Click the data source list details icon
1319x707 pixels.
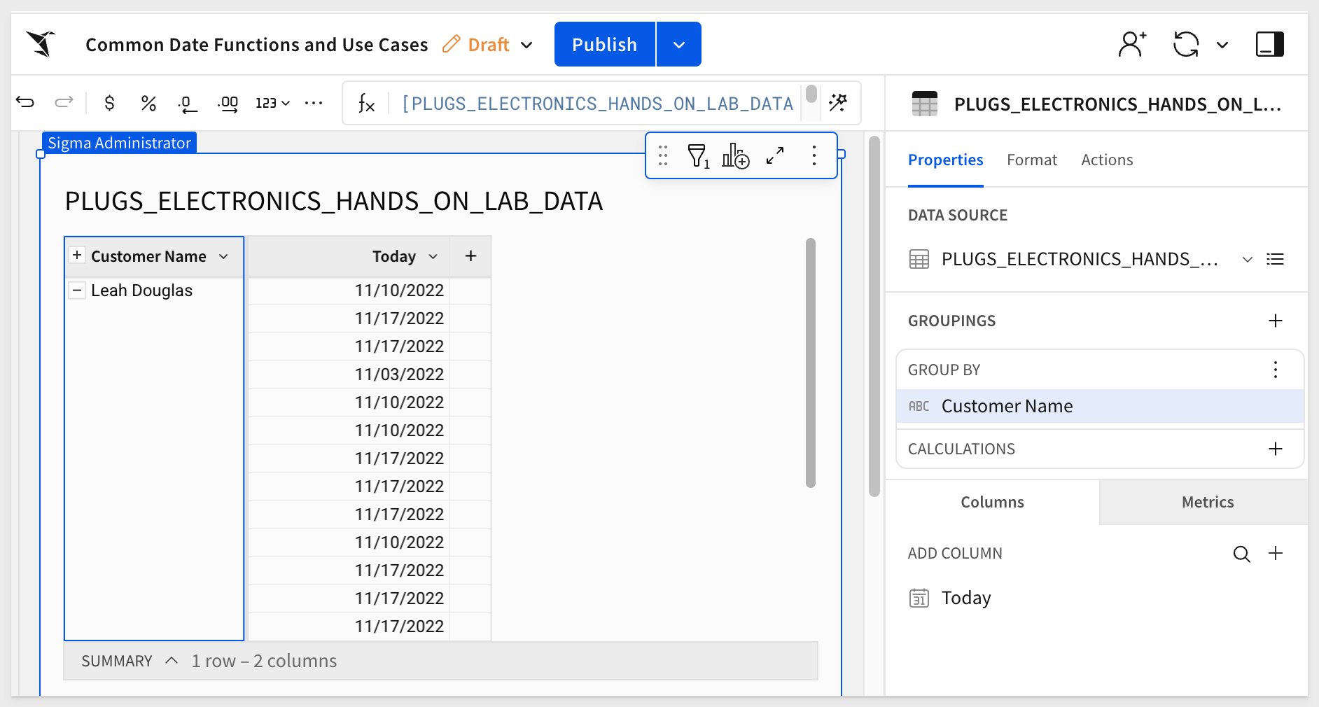point(1276,260)
